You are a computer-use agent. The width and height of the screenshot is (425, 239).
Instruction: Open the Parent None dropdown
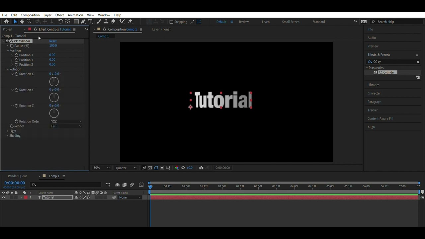tap(130, 198)
